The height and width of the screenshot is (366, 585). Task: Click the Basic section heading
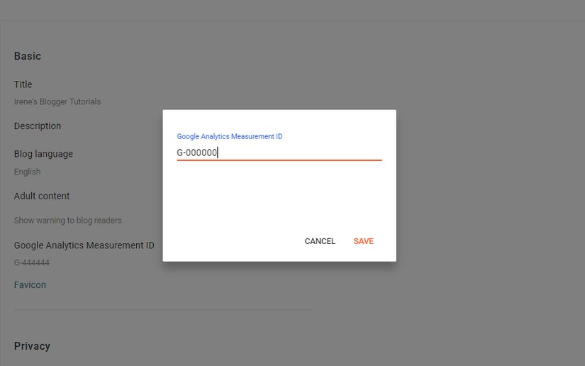[28, 56]
